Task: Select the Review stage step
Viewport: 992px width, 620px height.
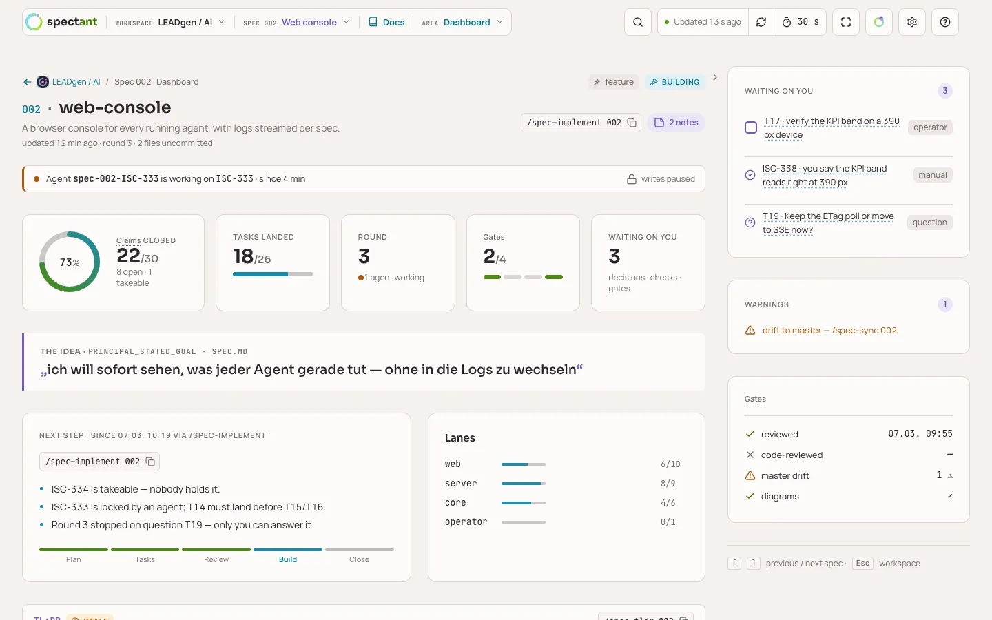Action: pyautogui.click(x=216, y=555)
